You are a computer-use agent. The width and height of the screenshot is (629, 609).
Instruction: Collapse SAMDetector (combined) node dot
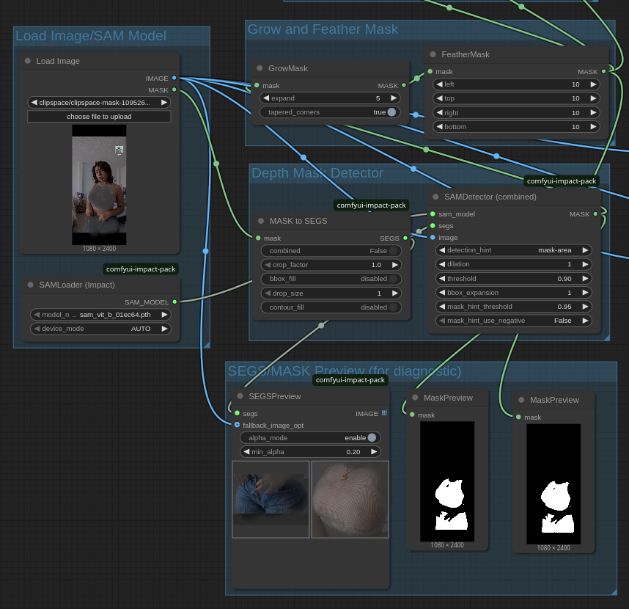click(435, 197)
